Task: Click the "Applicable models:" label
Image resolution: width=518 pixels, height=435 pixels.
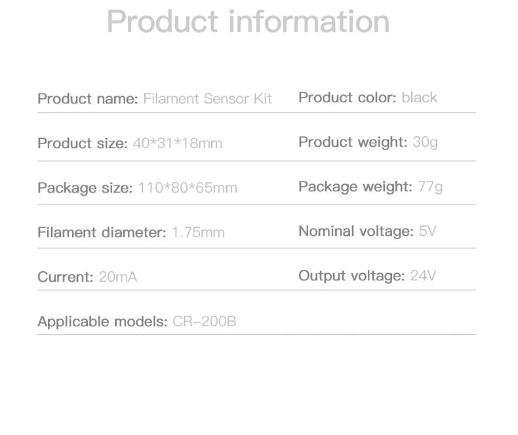Action: 102,322
